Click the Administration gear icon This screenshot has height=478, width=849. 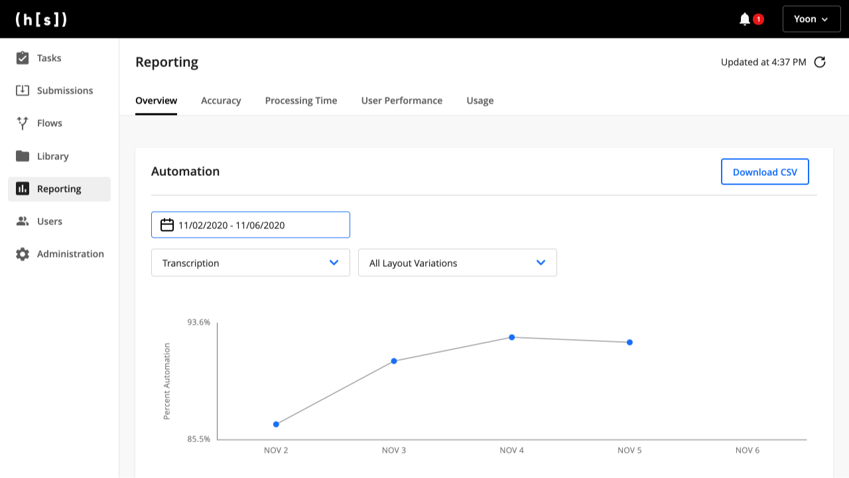[23, 254]
